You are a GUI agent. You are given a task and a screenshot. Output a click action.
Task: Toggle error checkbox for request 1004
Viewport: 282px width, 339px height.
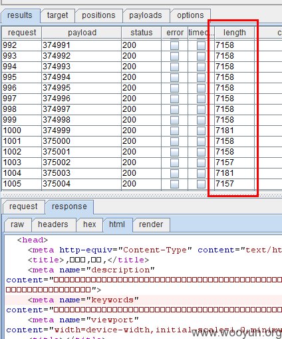tap(174, 173)
